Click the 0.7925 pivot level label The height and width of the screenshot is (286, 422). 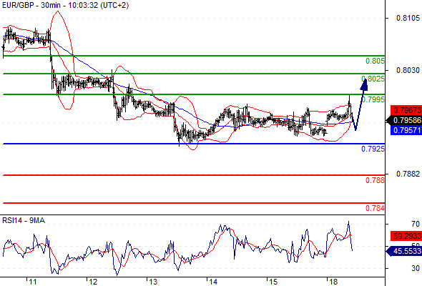pos(373,149)
